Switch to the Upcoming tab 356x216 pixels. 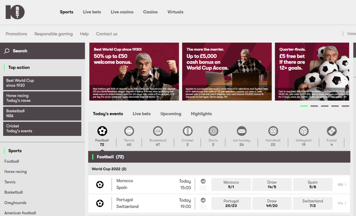tap(171, 114)
